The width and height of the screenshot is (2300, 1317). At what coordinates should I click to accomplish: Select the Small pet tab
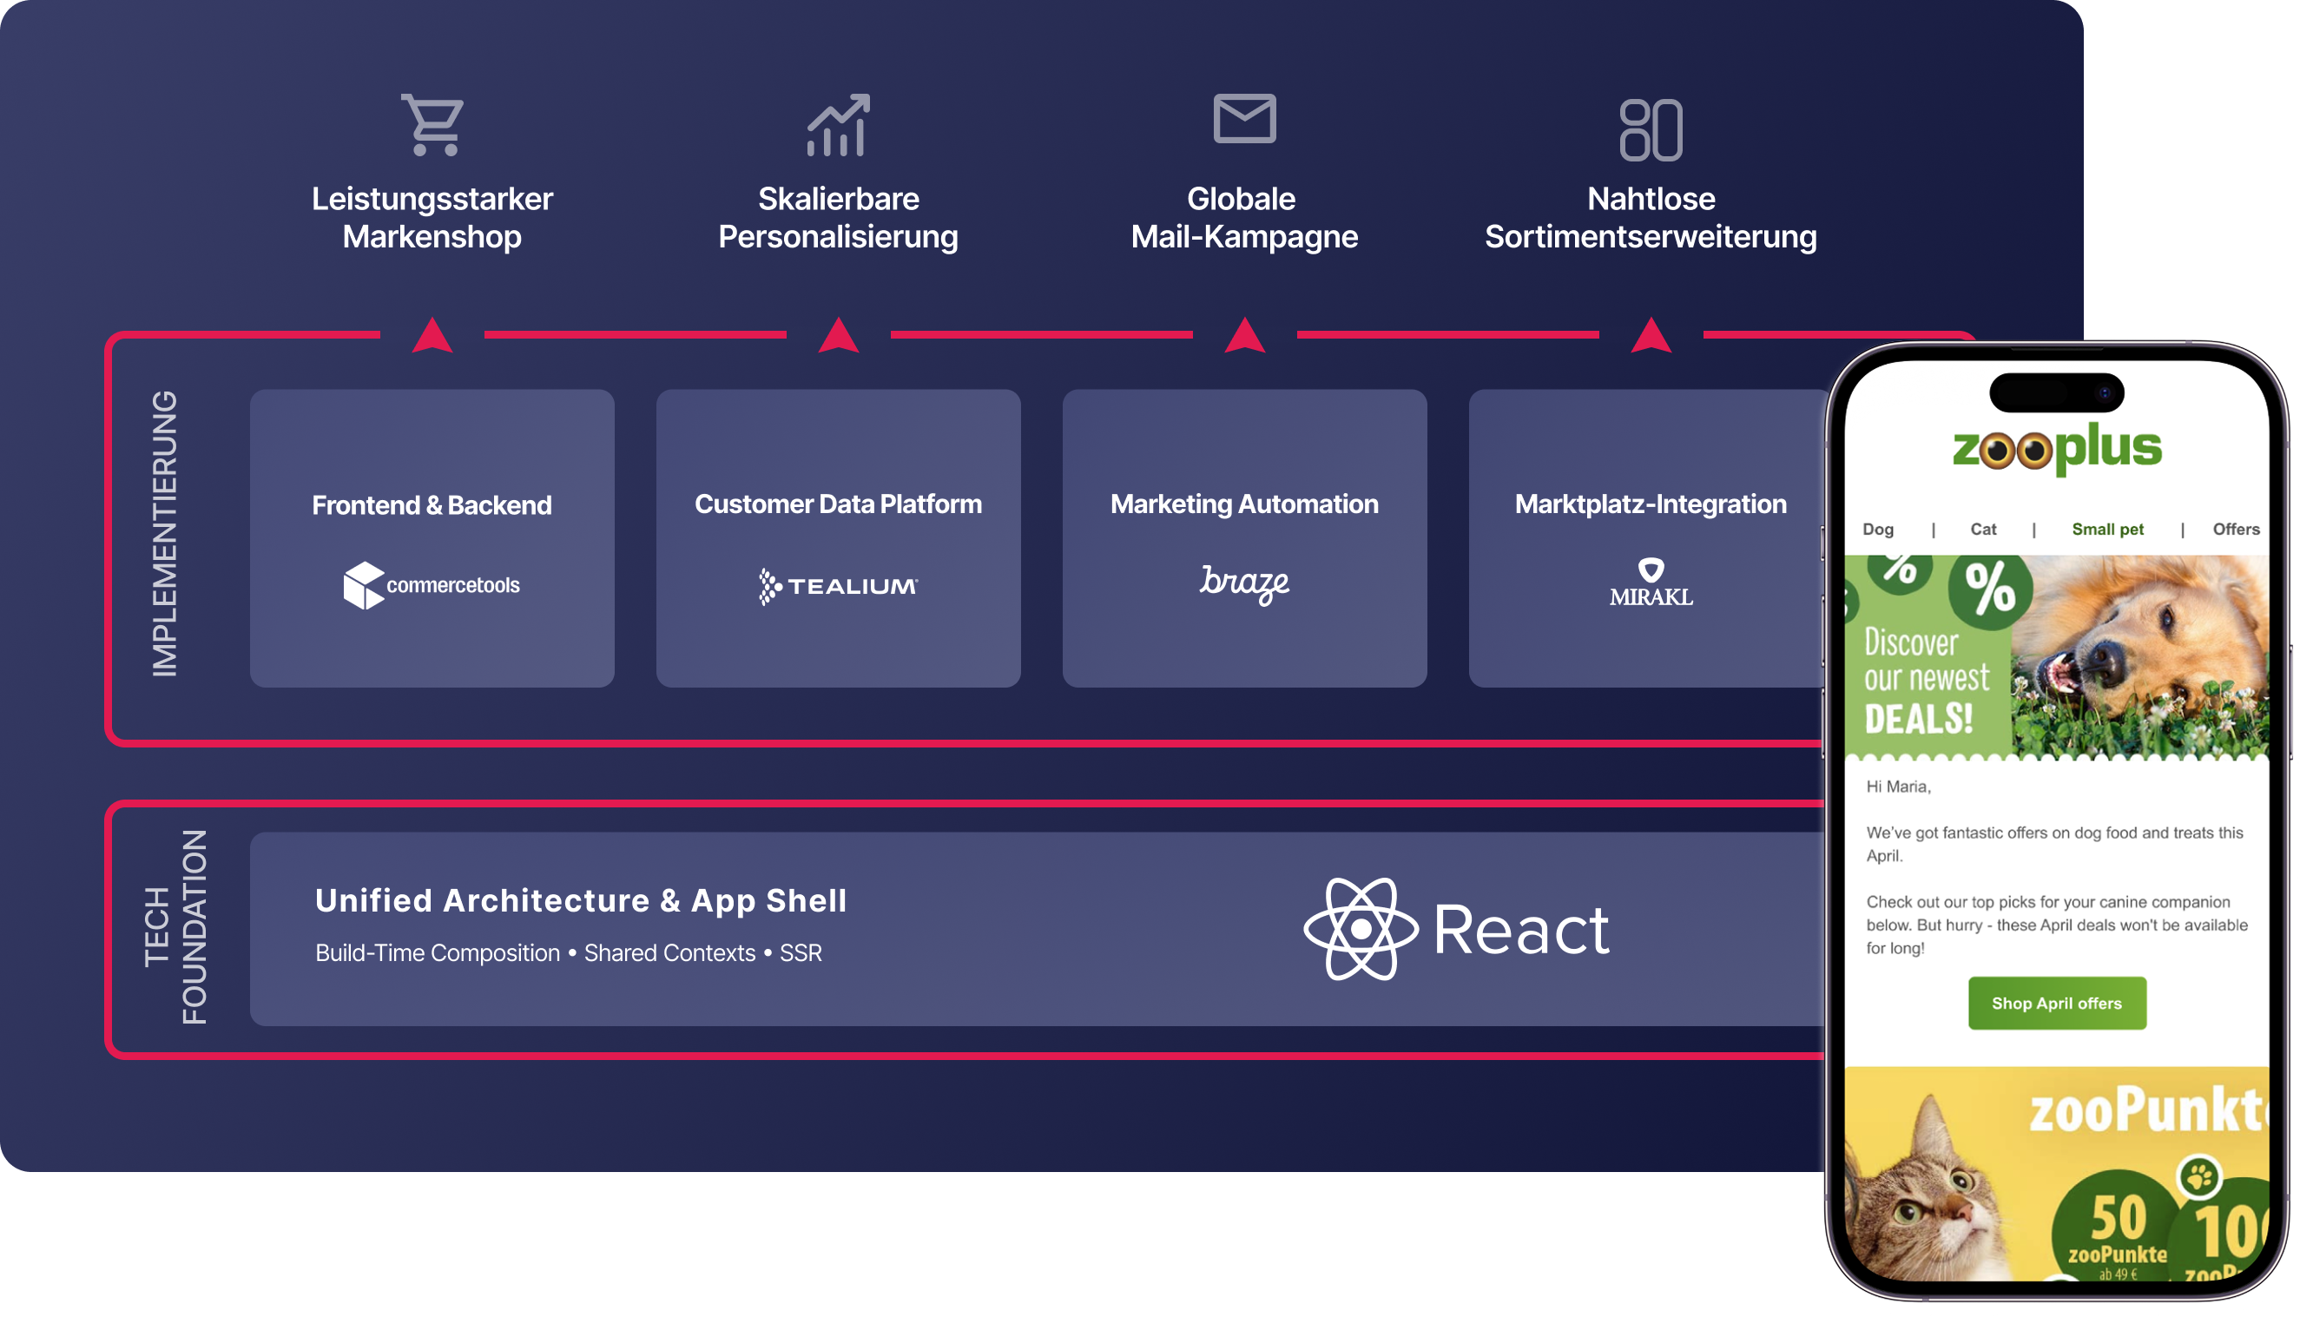tap(2107, 530)
